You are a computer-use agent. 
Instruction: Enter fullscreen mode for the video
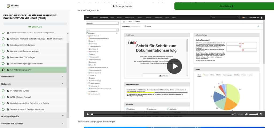click(261, 114)
